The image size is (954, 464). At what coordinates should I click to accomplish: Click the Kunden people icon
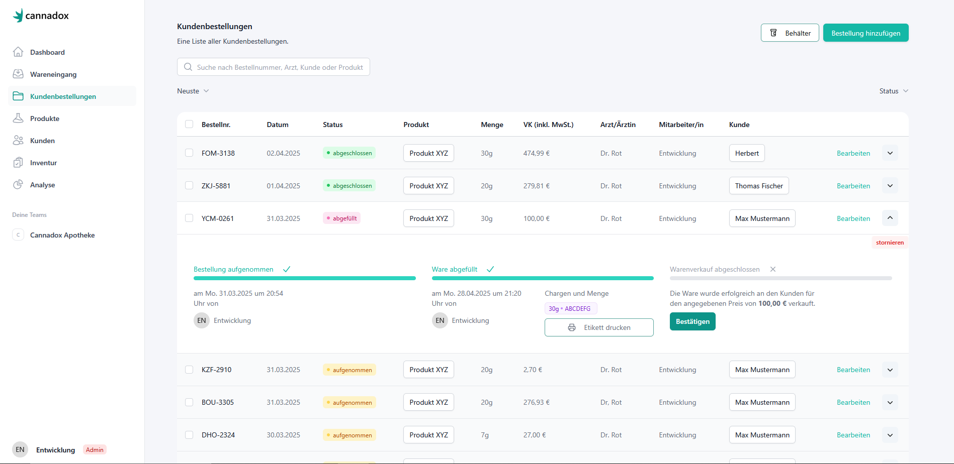(x=18, y=140)
